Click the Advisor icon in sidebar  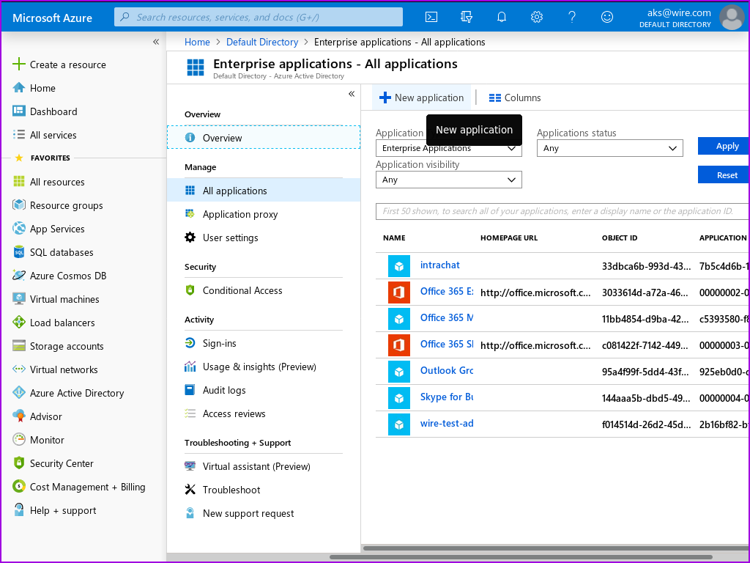point(18,416)
